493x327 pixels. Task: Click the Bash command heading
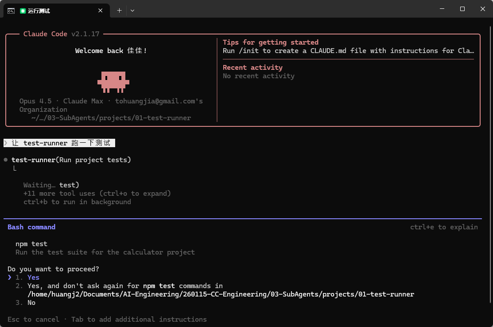click(x=31, y=227)
